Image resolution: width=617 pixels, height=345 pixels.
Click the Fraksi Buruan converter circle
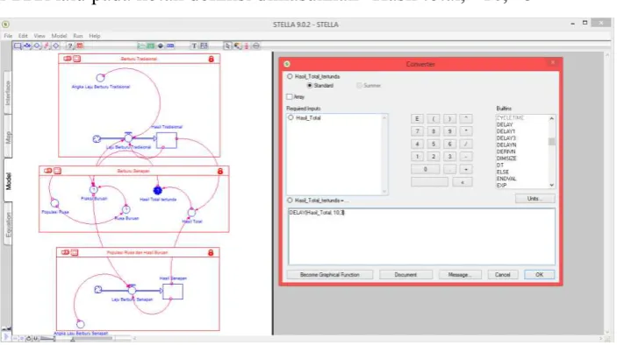pos(94,189)
